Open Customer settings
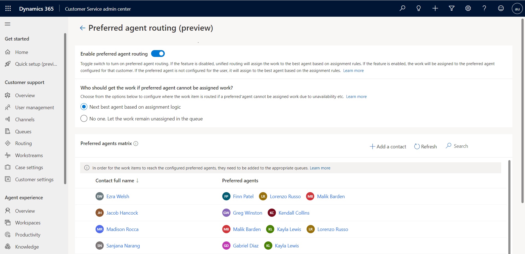This screenshot has height=254, width=525. 34,179
